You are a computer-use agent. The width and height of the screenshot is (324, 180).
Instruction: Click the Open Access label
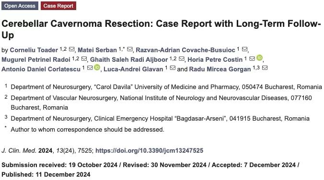(x=20, y=6)
